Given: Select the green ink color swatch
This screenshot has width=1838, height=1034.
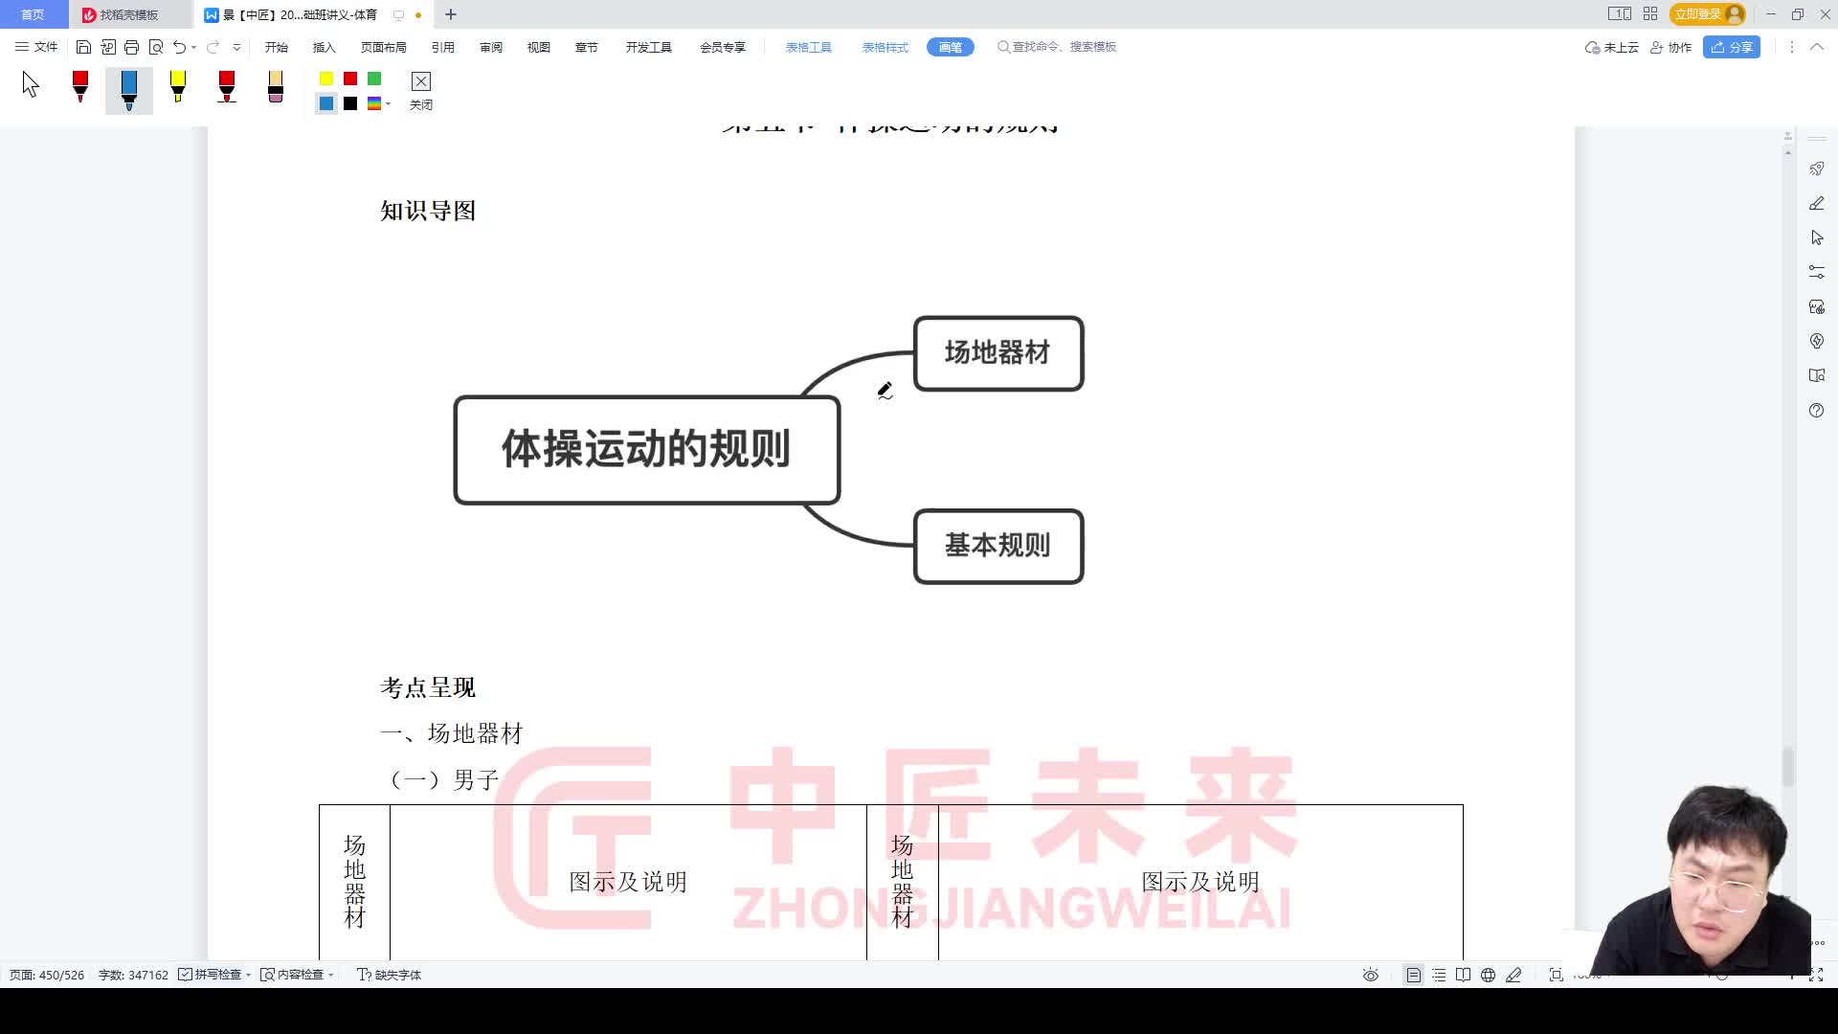Looking at the screenshot, I should click(x=374, y=79).
